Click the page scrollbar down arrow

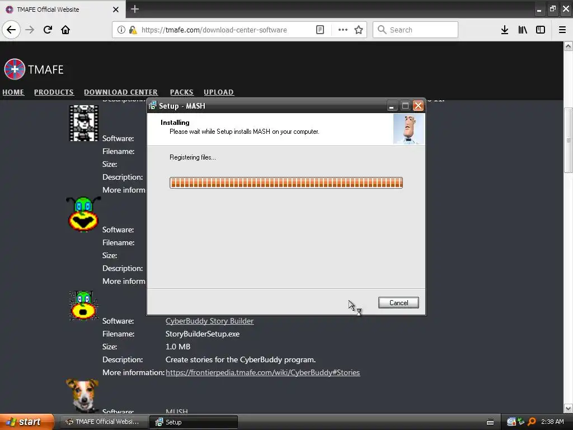click(x=569, y=408)
